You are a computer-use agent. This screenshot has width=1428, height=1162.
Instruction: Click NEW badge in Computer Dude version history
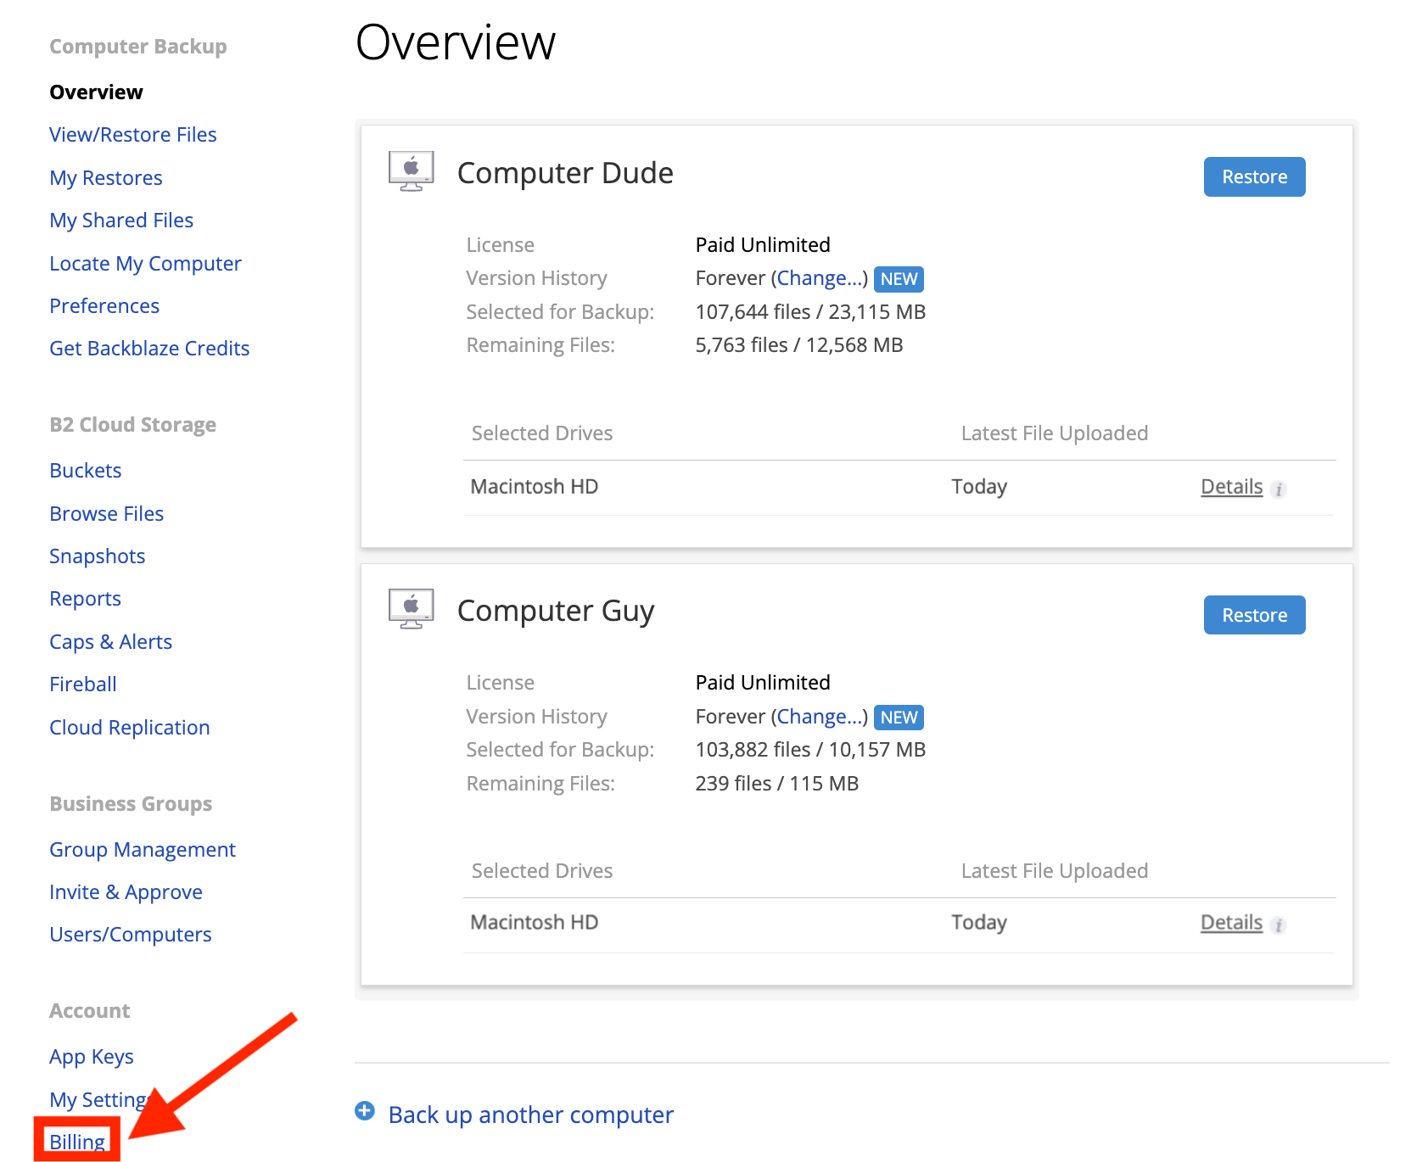click(899, 279)
